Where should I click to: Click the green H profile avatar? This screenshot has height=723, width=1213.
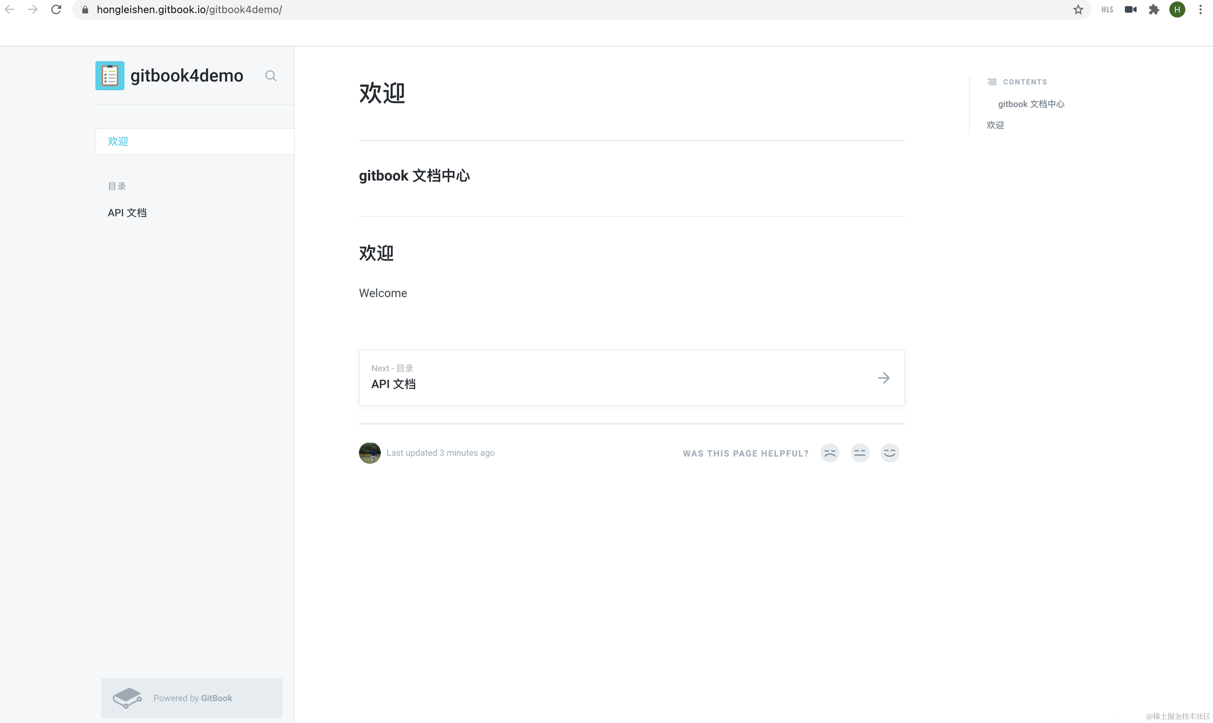click(1177, 9)
